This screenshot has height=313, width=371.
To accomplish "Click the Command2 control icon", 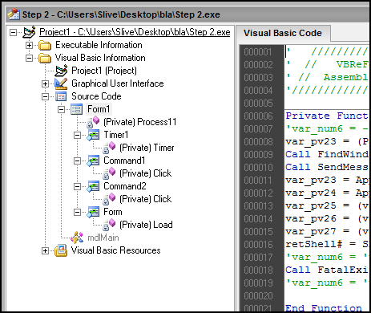I will click(x=93, y=186).
